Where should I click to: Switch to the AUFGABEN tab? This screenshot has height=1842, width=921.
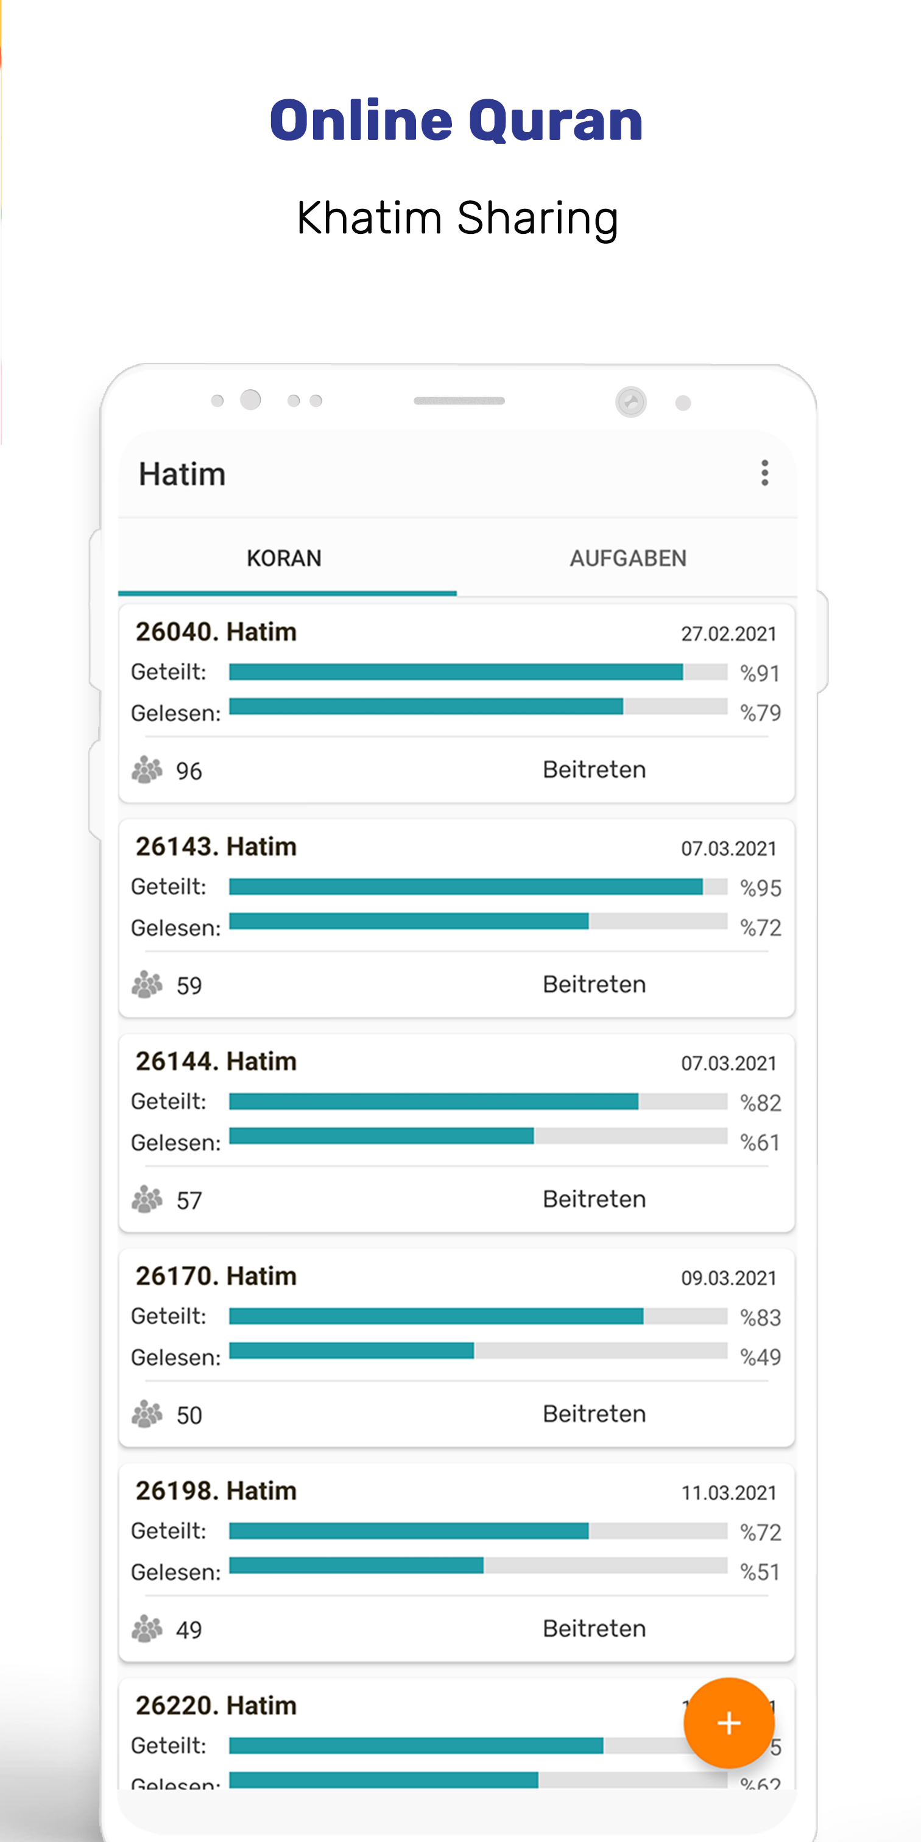point(628,558)
